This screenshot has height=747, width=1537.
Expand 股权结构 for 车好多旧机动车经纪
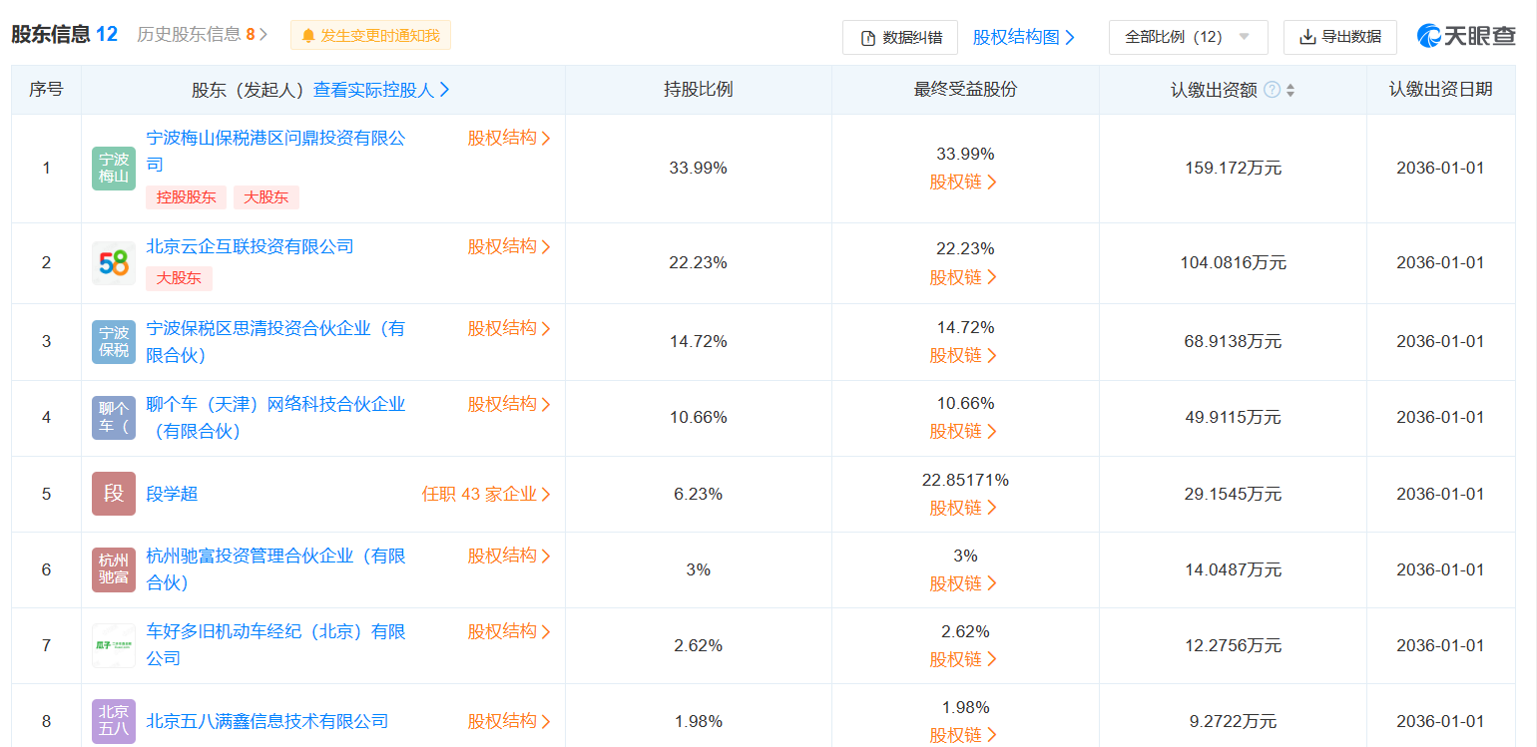pos(509,631)
